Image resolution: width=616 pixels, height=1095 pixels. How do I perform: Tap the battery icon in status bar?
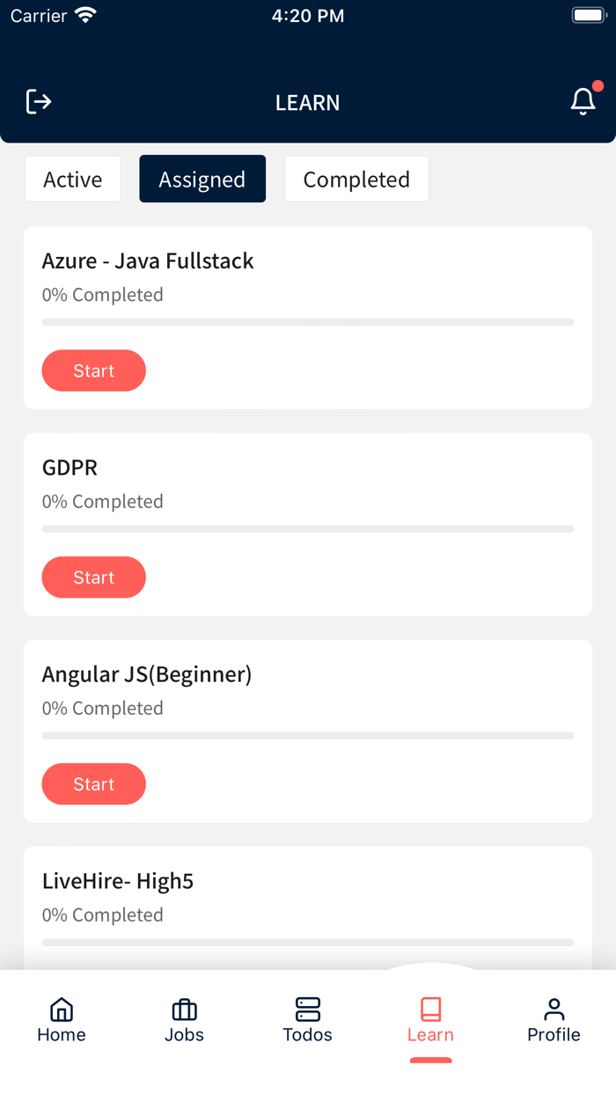tap(586, 16)
